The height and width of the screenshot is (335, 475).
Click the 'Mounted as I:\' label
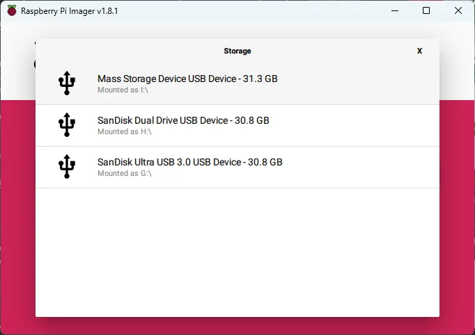[124, 90]
